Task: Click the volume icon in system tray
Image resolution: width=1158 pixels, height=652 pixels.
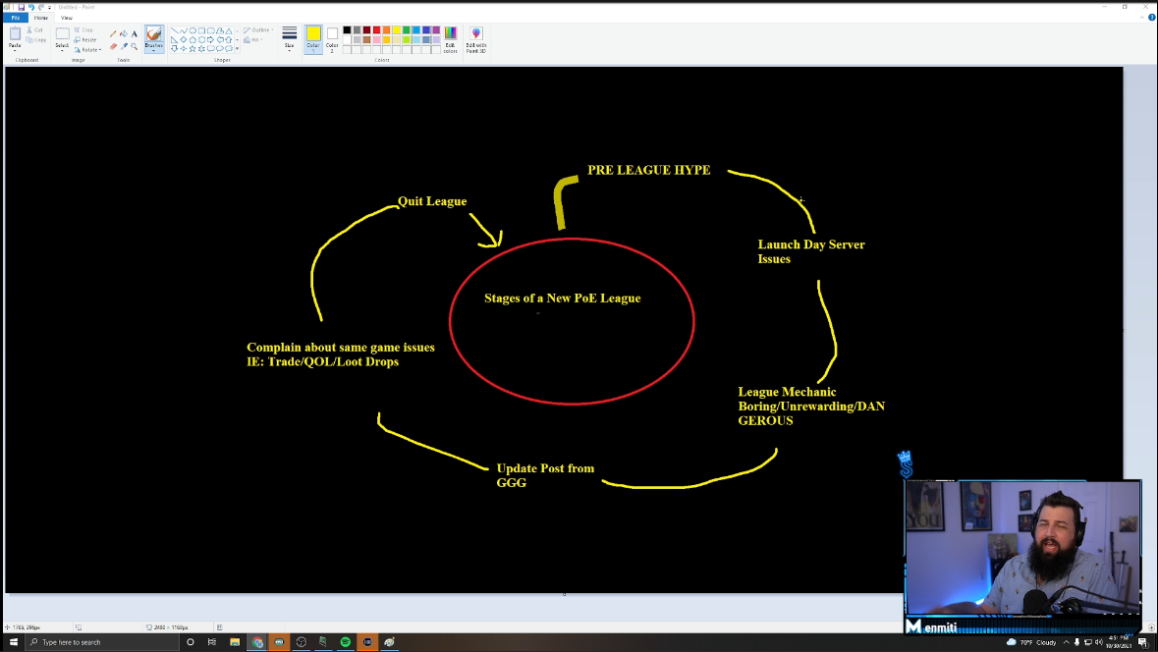Action: point(1098,642)
